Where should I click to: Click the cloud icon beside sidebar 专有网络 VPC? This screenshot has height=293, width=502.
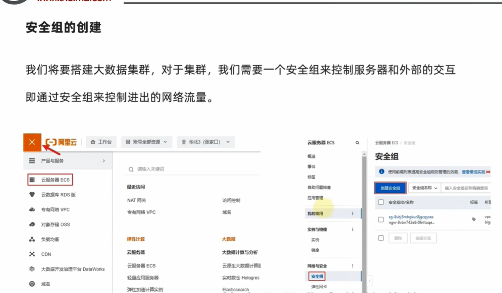[x=32, y=209]
